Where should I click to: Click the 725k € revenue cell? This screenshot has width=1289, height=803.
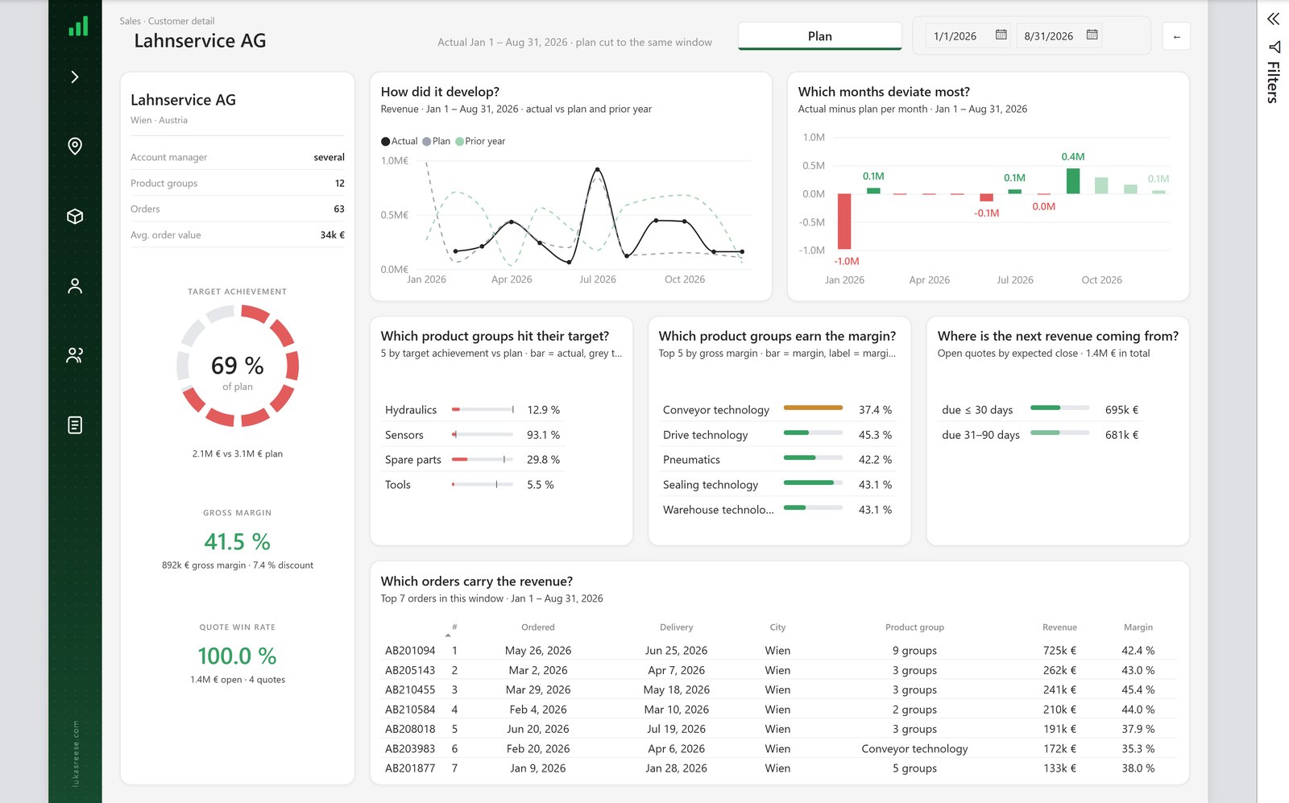pos(1059,651)
